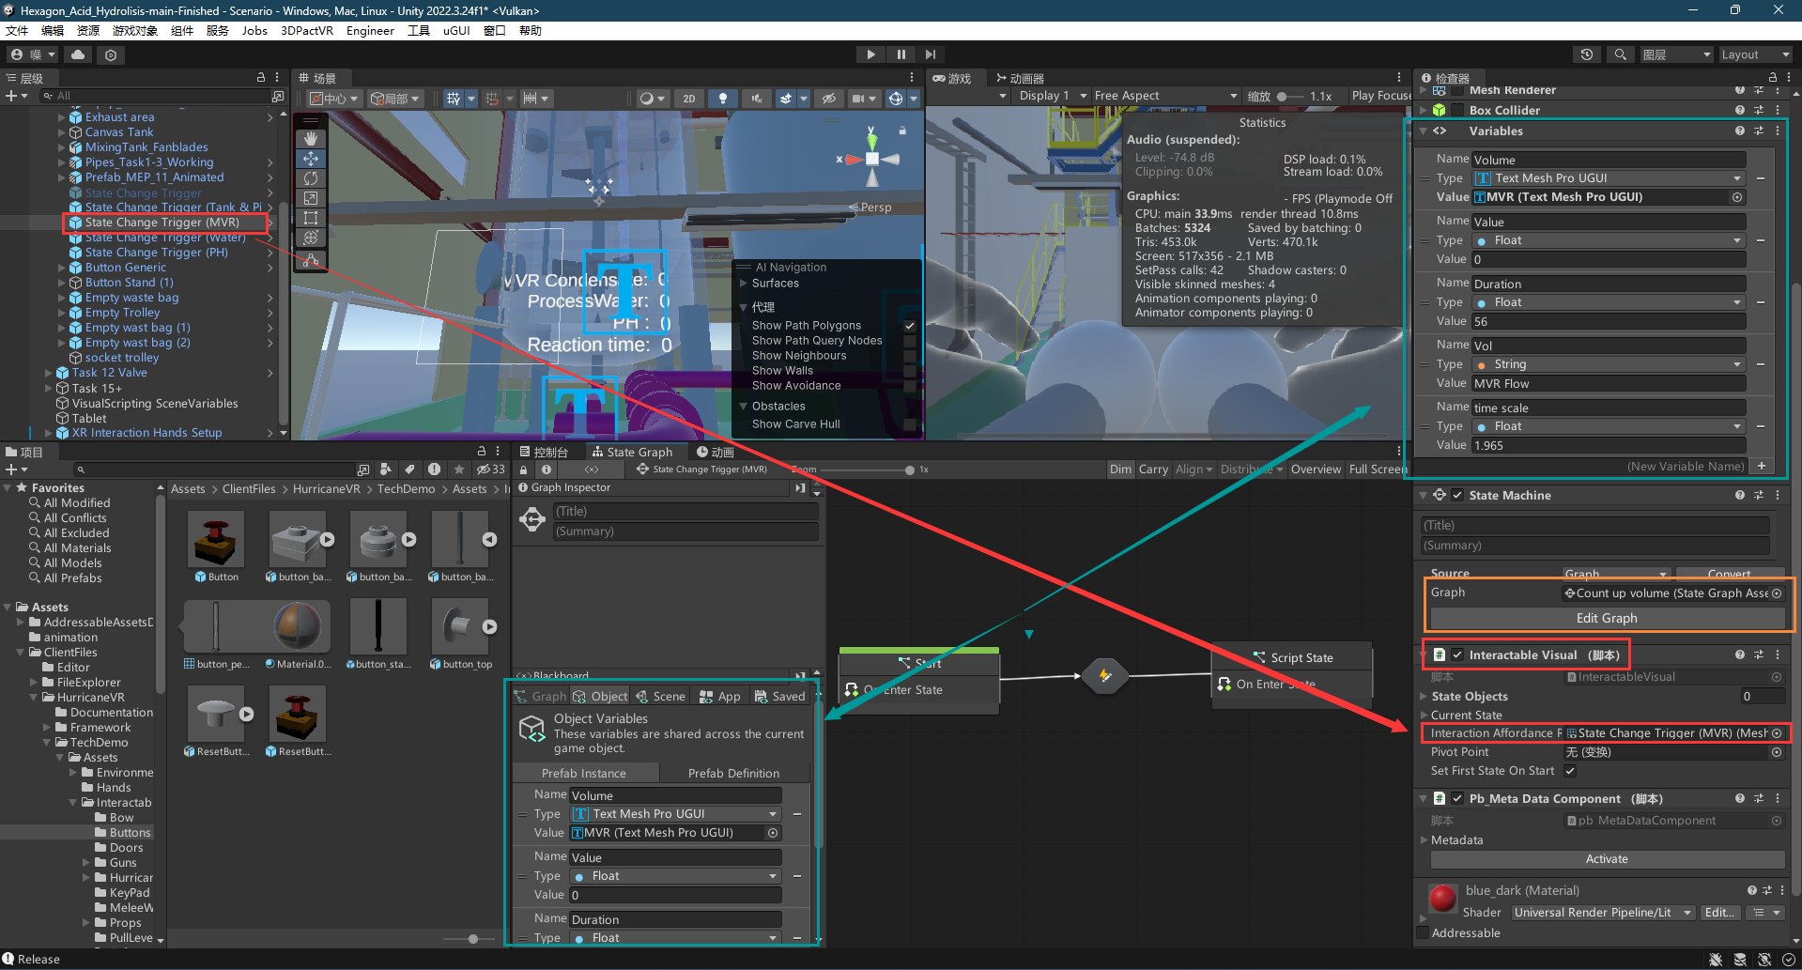Toggle scene lighting bulb icon

point(722,99)
